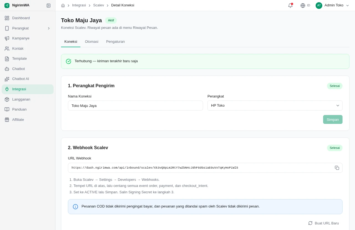Click the Panduan book icon
Screen dimensions: 355x230
click(7, 109)
